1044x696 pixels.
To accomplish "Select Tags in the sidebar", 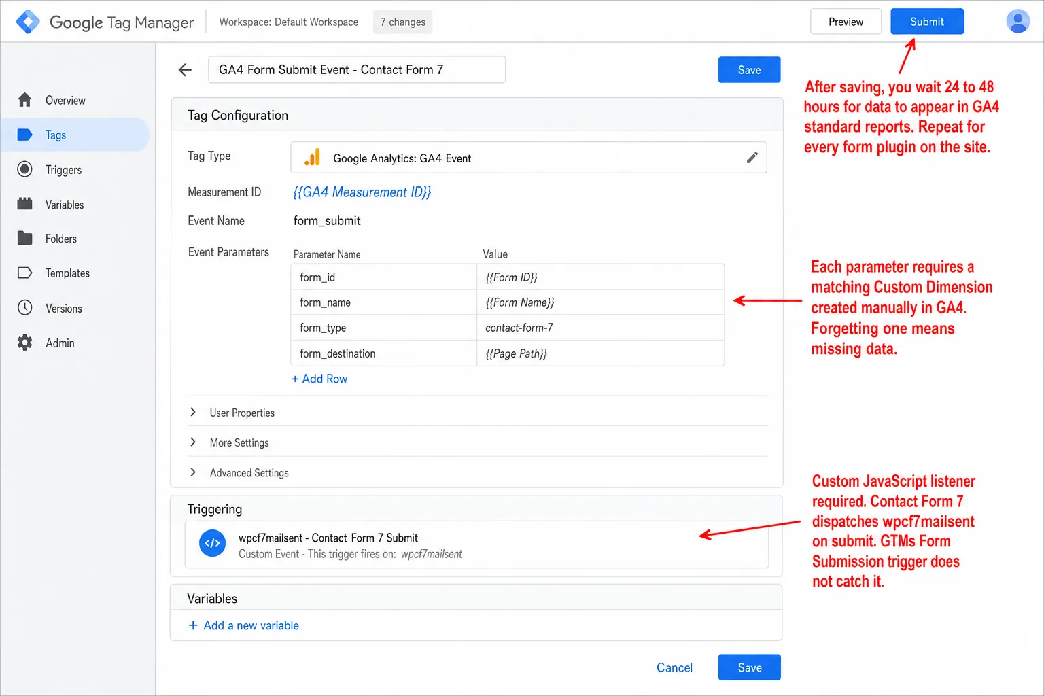I will click(x=75, y=135).
